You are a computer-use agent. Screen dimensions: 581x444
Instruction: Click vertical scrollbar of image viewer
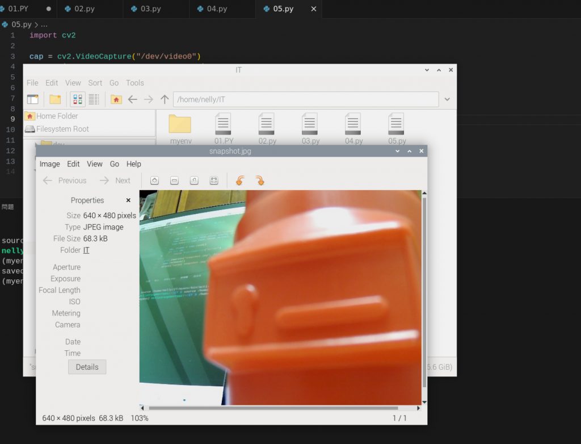[424, 292]
